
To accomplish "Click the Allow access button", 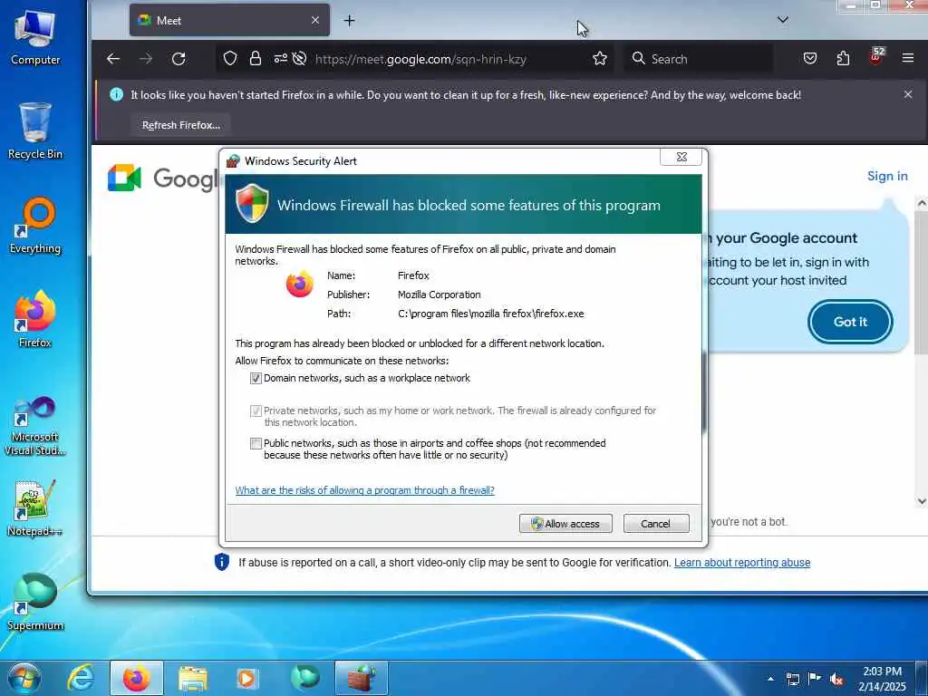I will 565,524.
